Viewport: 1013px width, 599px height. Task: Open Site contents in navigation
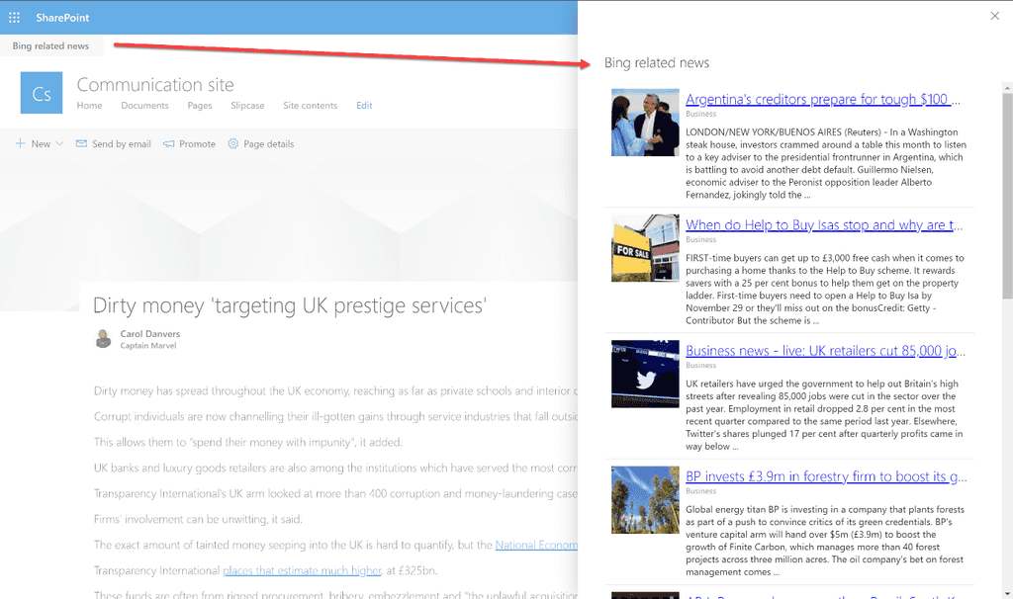point(310,106)
